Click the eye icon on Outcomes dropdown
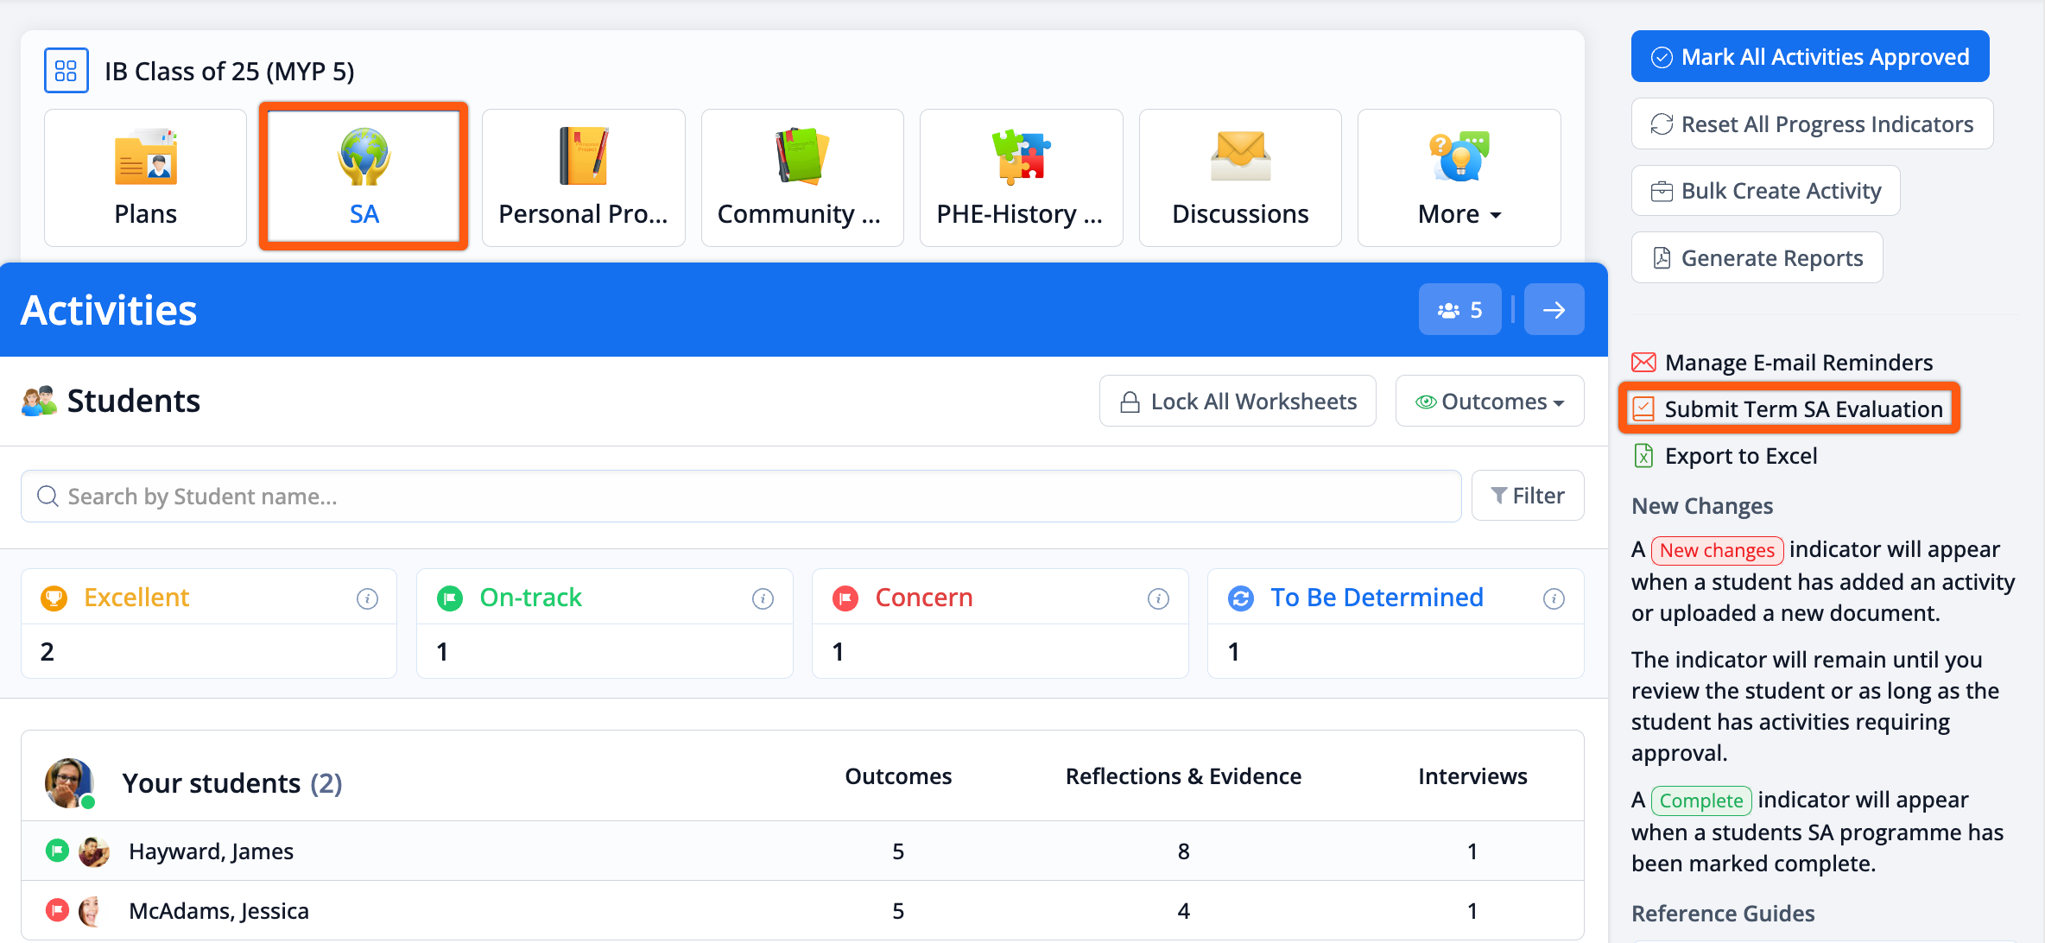2045x943 pixels. pos(1426,402)
